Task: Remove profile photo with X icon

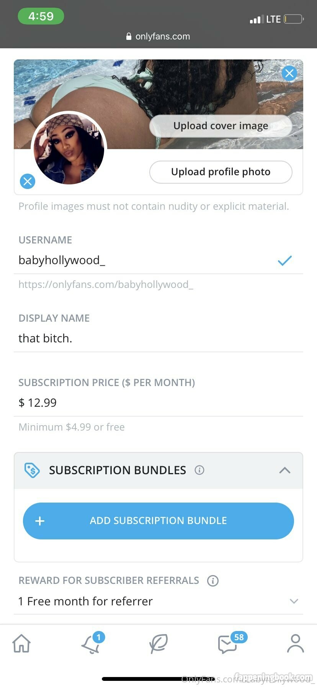Action: click(28, 181)
